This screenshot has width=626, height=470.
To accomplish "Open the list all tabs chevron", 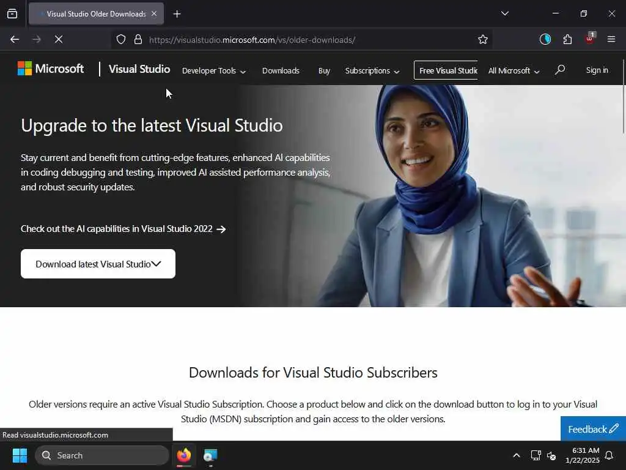I will (504, 13).
